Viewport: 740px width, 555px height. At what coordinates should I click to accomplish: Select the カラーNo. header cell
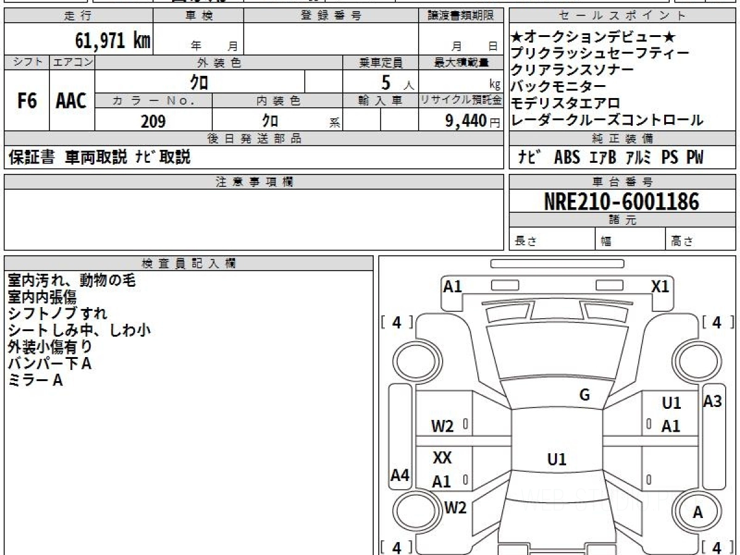click(x=154, y=101)
